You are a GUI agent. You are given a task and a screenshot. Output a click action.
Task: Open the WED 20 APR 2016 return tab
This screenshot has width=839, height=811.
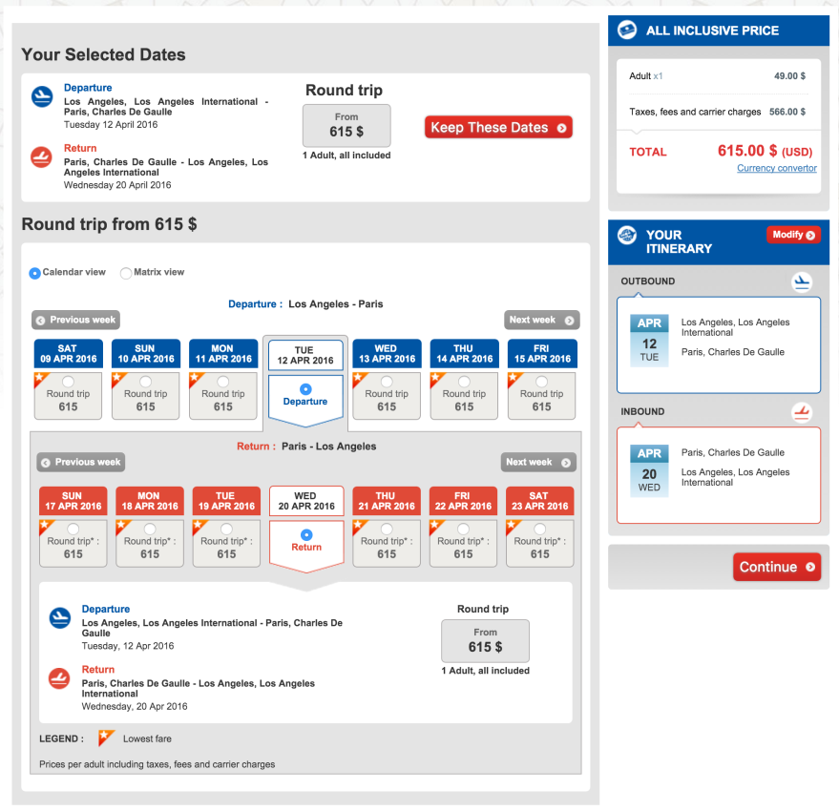point(306,501)
